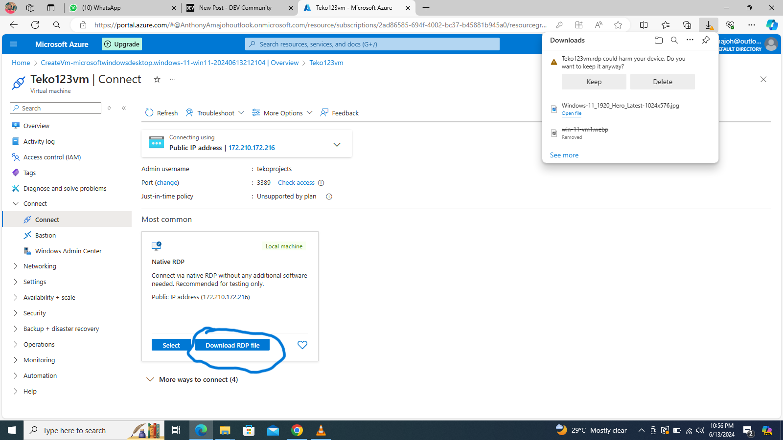The width and height of the screenshot is (783, 440).
Task: Keep the Teko123vm.rdp download
Action: (594, 82)
